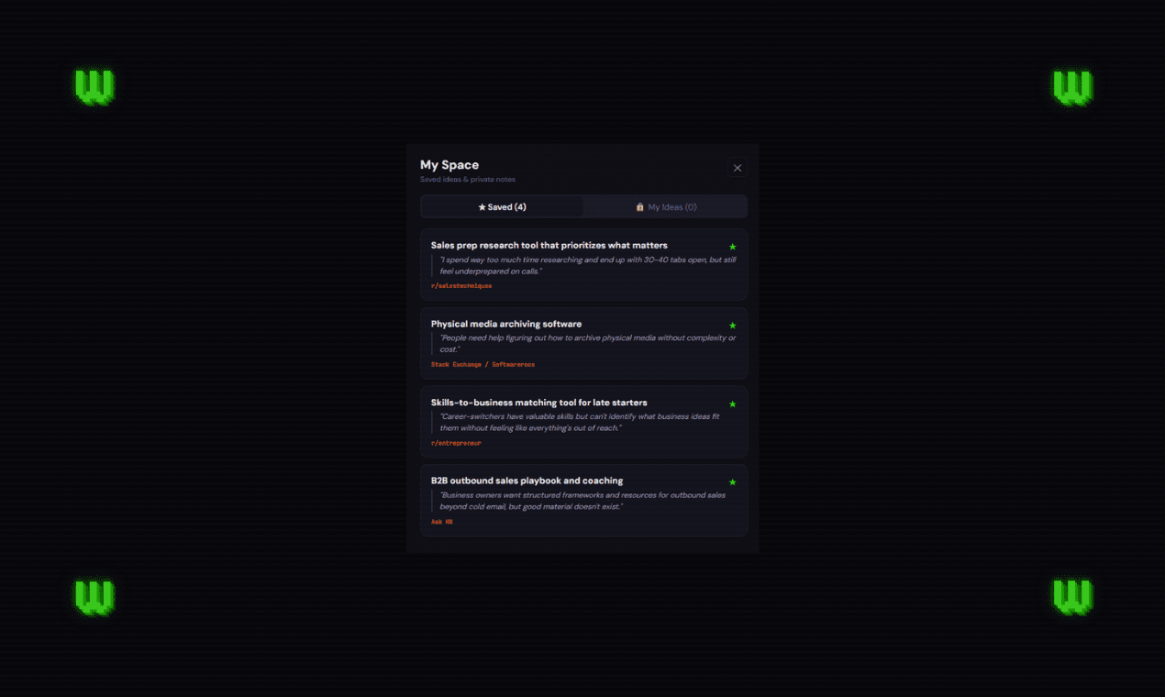
Task: Click the quote about 30-40 tabs open
Action: pyautogui.click(x=587, y=265)
